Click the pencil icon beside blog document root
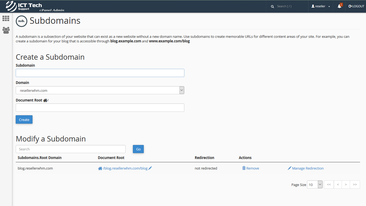 [x=150, y=168]
